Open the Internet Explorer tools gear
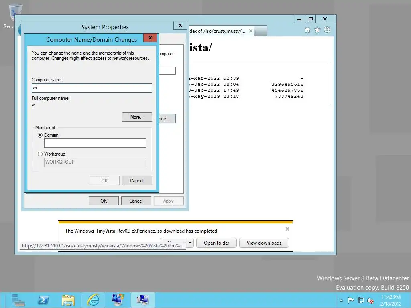 tap(327, 30)
